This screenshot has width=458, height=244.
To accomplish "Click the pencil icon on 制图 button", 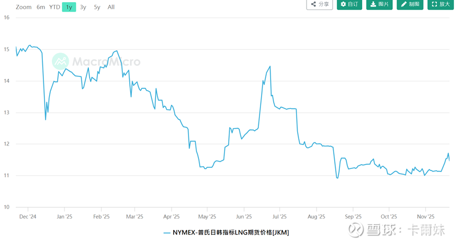I will click(404, 4).
